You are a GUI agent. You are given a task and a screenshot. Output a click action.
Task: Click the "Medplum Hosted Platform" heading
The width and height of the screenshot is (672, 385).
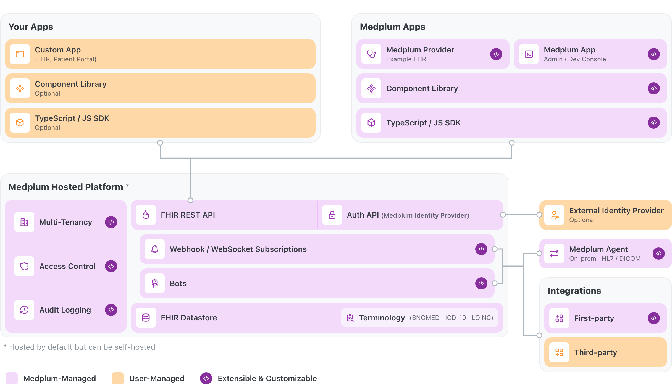click(x=66, y=187)
